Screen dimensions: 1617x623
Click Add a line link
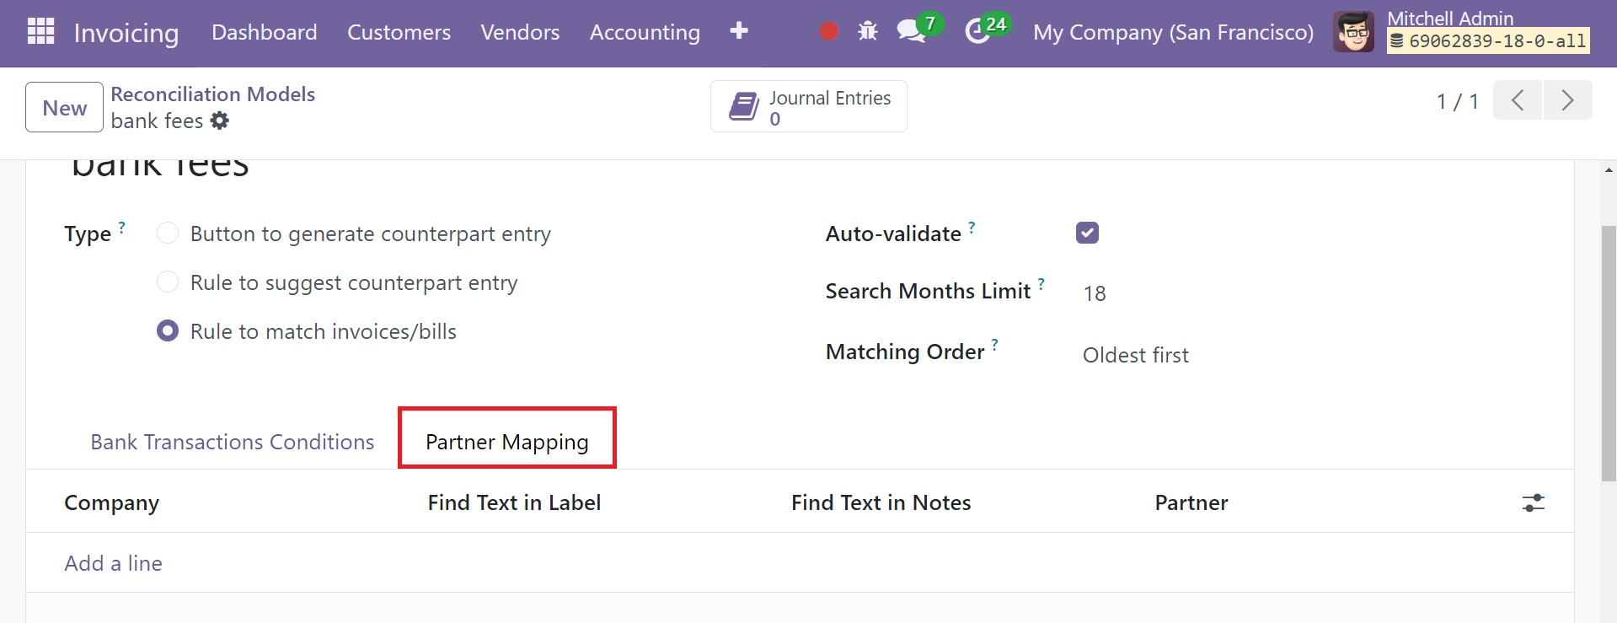coord(114,563)
